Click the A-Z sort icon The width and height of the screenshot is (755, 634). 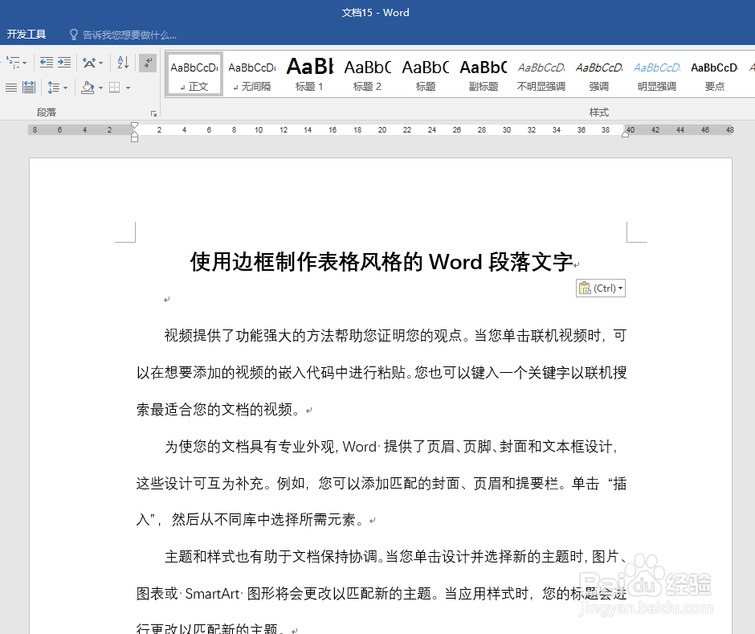[x=123, y=63]
